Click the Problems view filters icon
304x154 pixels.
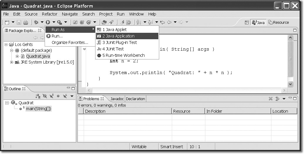(x=277, y=99)
